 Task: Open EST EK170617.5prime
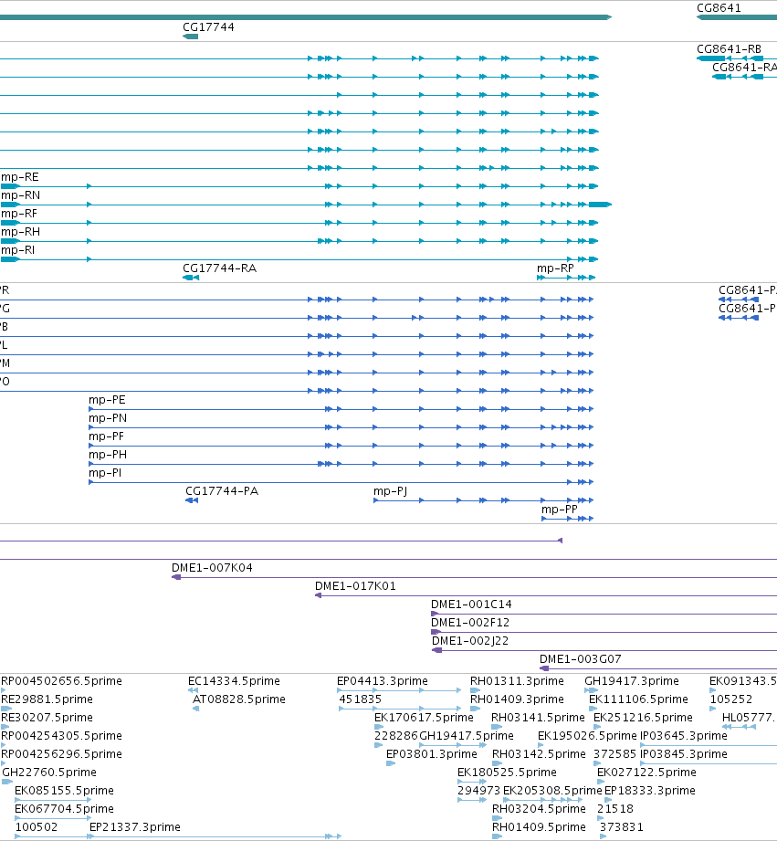tap(425, 718)
